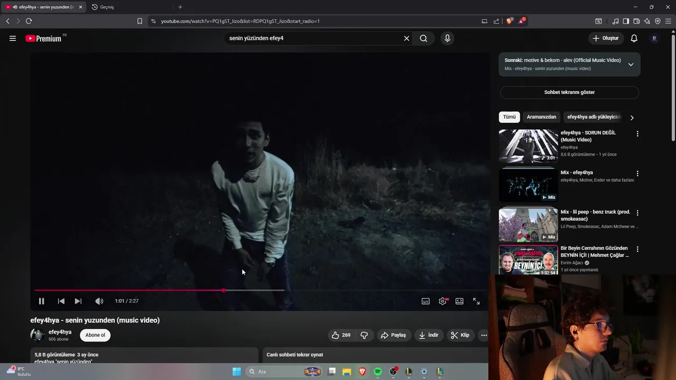
Task: Open the YouTube guide hamburger menu
Action: [x=13, y=39]
